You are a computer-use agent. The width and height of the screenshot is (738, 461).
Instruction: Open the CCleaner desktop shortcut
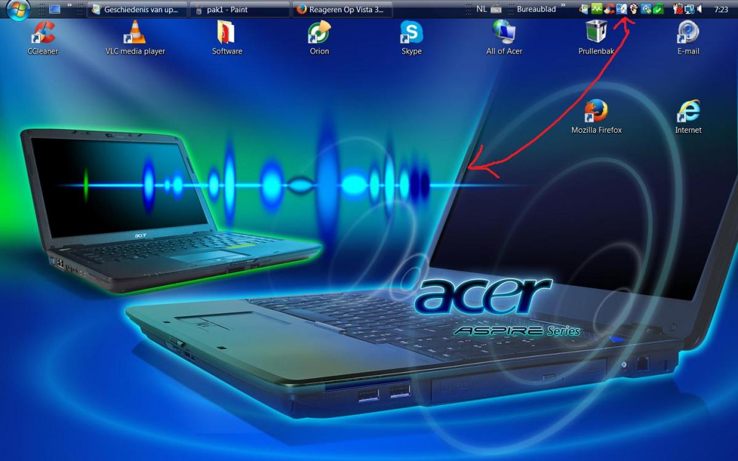click(x=42, y=37)
